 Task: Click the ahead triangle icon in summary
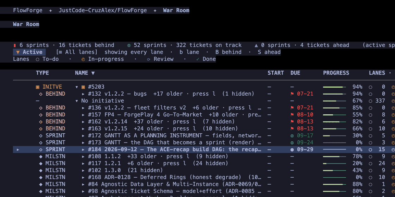pyautogui.click(x=256, y=45)
